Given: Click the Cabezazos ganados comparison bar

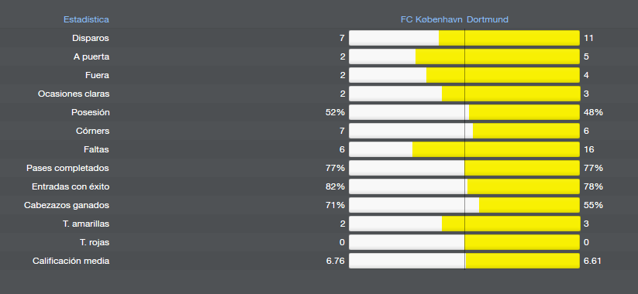Looking at the screenshot, I should (464, 206).
